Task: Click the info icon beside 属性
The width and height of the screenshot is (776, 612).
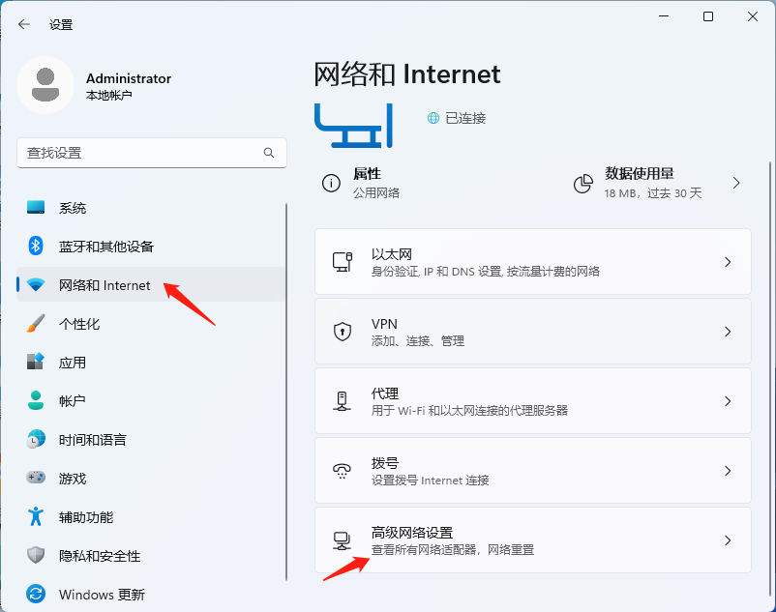Action: tap(331, 183)
